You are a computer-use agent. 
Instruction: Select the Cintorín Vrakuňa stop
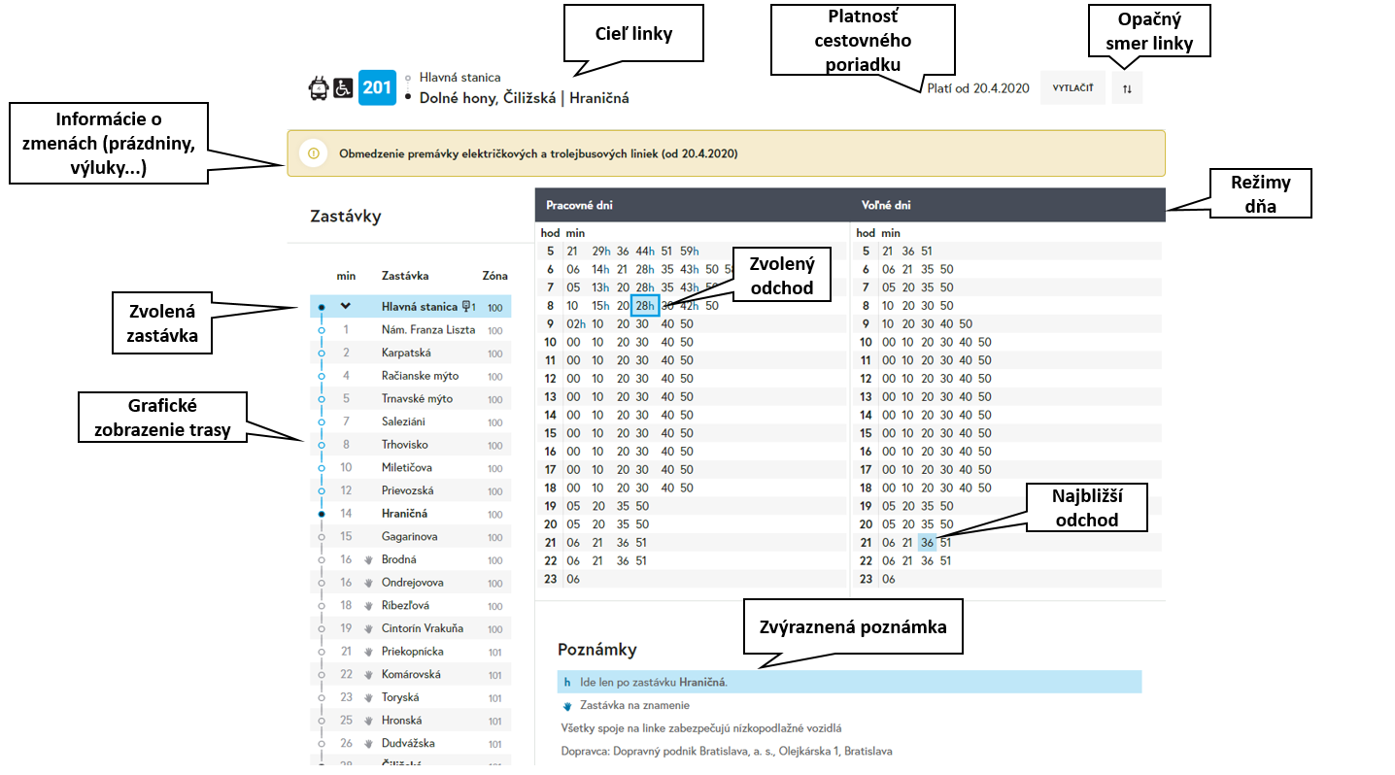click(x=422, y=628)
